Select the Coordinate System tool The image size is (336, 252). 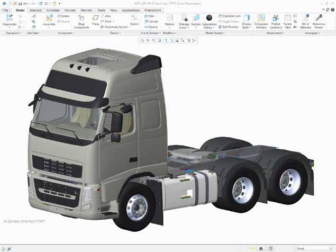pyautogui.click(x=115, y=27)
